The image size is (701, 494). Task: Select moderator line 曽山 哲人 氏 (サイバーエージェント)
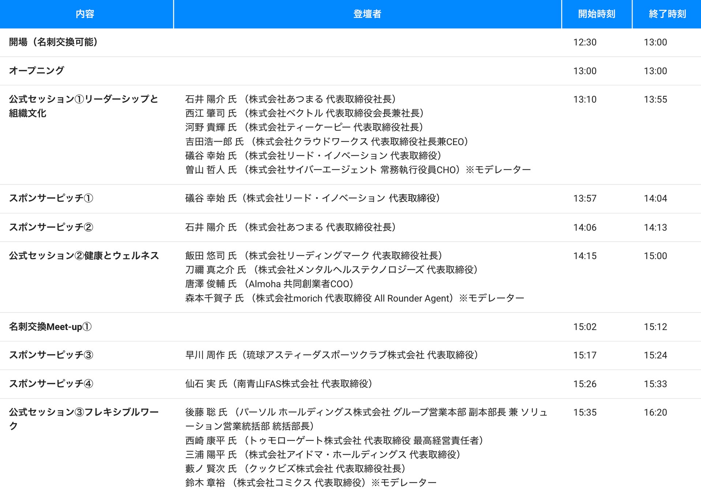[x=358, y=170]
